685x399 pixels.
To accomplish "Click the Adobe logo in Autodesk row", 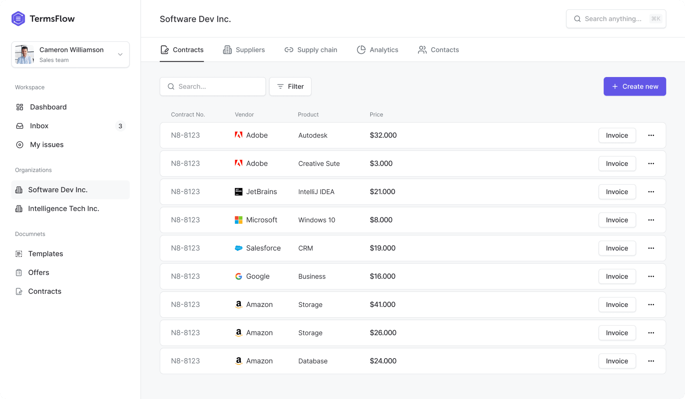I will tap(239, 135).
